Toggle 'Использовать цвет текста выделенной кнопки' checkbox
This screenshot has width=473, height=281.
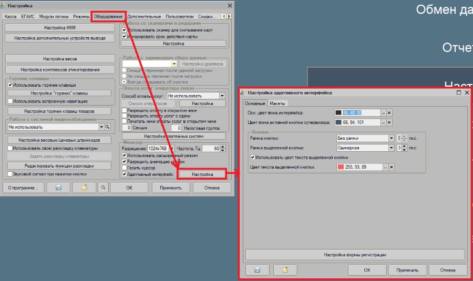252,158
